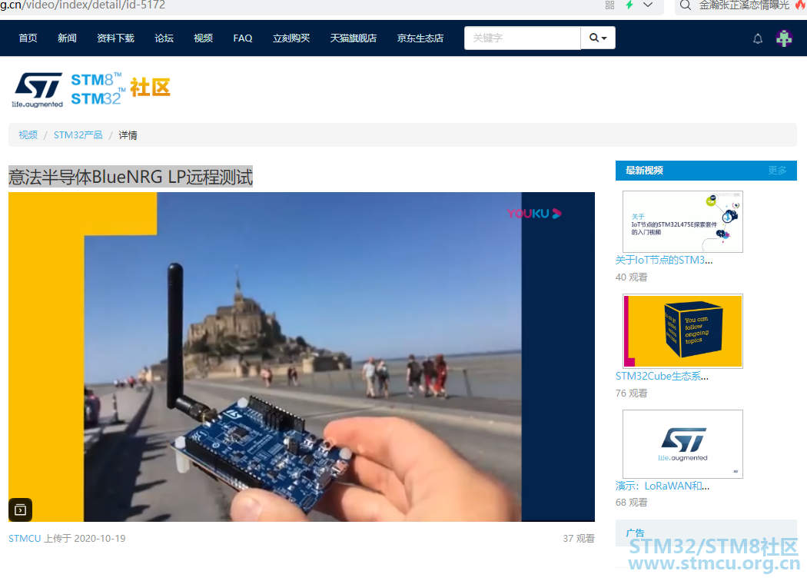The image size is (807, 581).
Task: Click the 最新视频 panel header
Action: [x=706, y=171]
